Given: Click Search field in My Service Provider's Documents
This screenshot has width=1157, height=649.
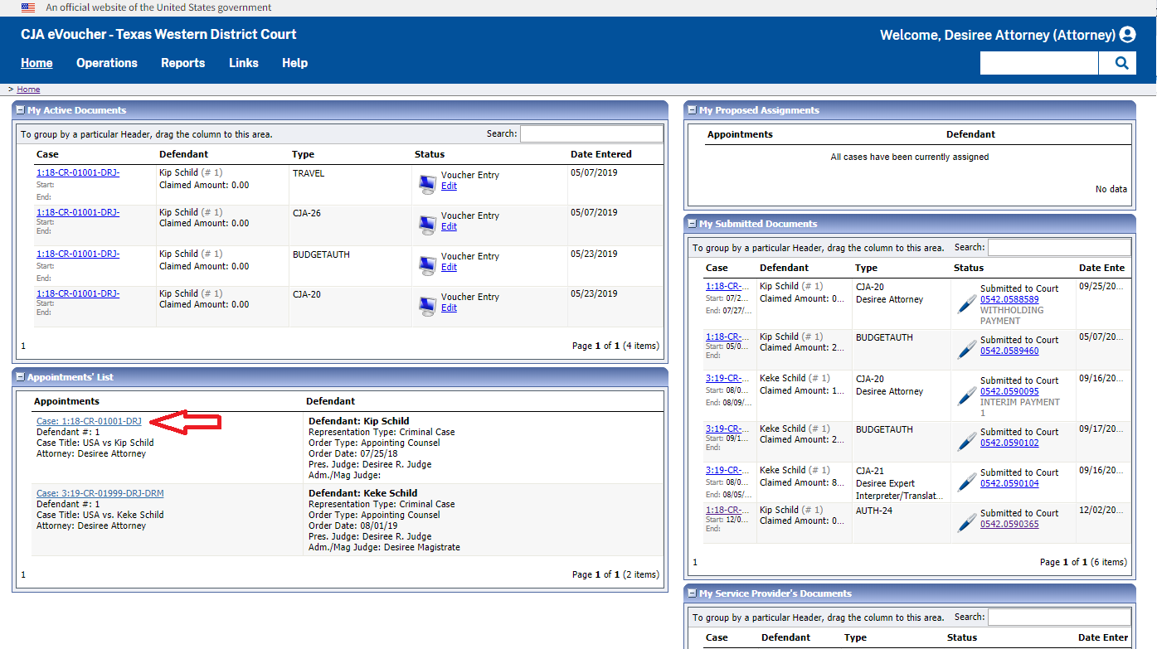Looking at the screenshot, I should coord(1059,617).
